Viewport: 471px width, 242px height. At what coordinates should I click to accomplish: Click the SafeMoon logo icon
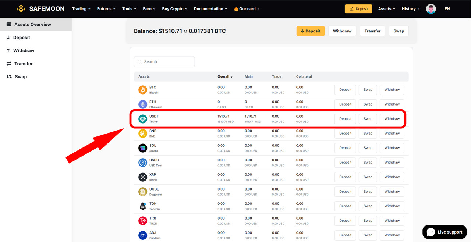[x=21, y=8]
